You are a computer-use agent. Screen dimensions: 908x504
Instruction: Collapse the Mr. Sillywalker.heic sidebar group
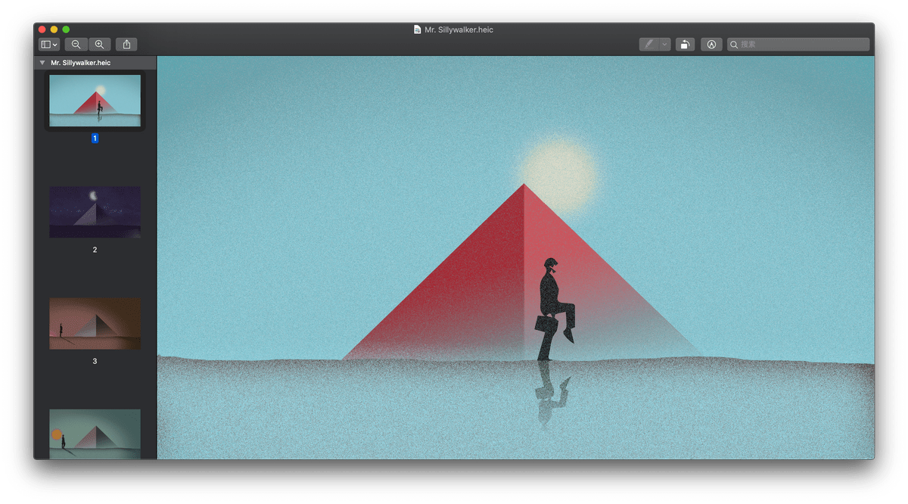[42, 63]
